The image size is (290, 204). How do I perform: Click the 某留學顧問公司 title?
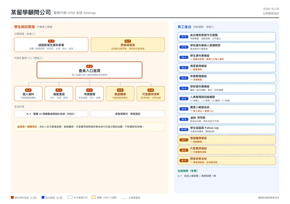point(31,12)
